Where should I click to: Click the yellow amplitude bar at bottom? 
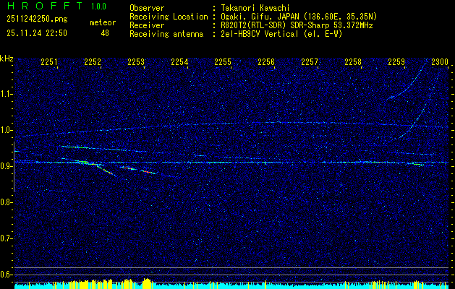click(x=147, y=282)
